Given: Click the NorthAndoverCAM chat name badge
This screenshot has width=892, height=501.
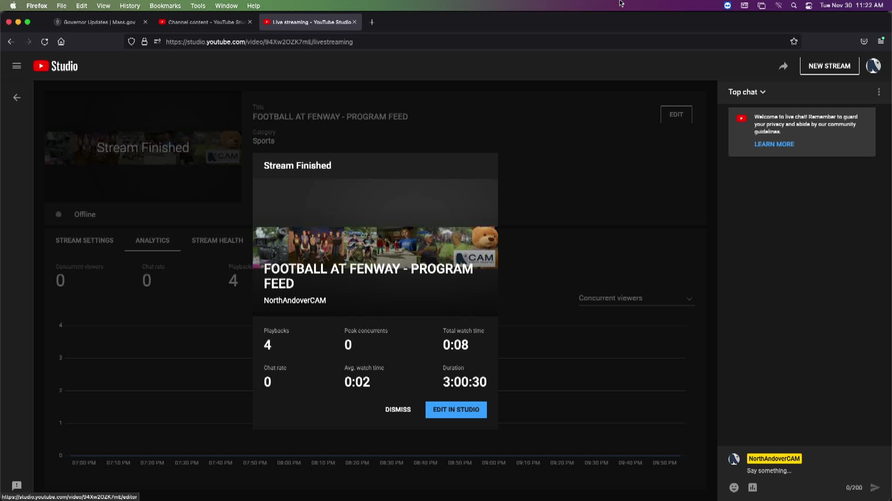Looking at the screenshot, I should click(774, 459).
